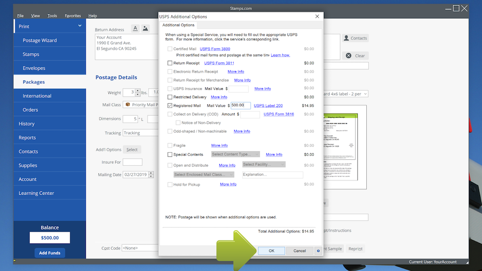Tick the Return Receipt checkbox
Viewport: 482px width, 271px height.
click(x=170, y=63)
